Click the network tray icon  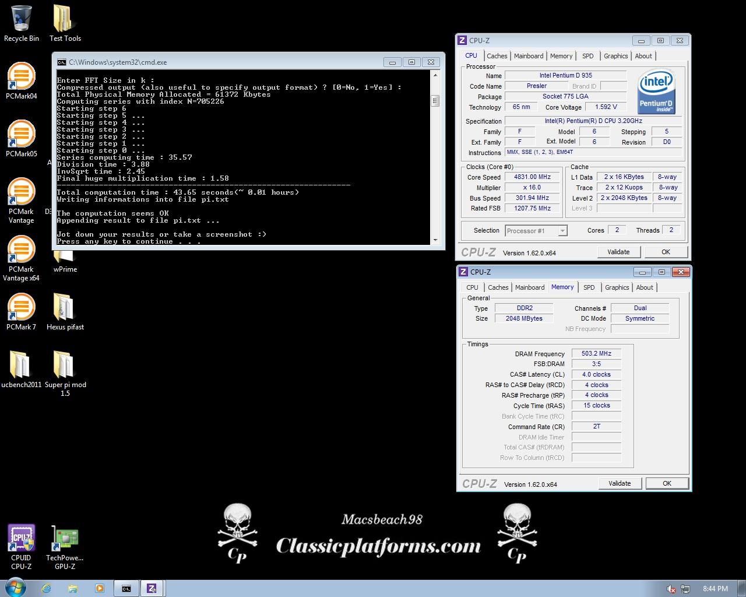[x=685, y=589]
